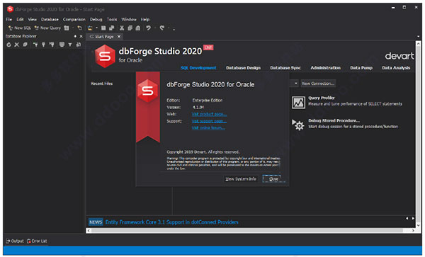Click the Save icon in the toolbar
Viewport: 425px width, 257px height.
(103, 28)
